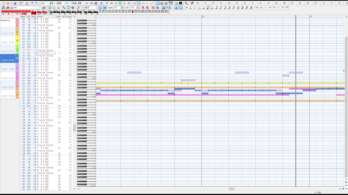348x195 pixels.
Task: Set velocity preset ff
Action: tap(283, 8)
